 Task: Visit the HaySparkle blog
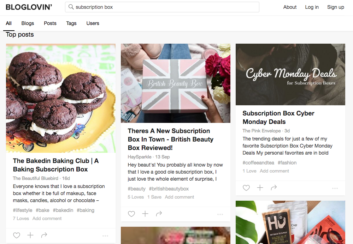point(140,157)
